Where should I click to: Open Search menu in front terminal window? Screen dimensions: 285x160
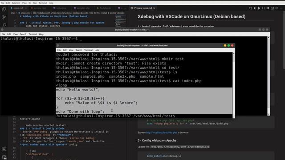(x=79, y=50)
